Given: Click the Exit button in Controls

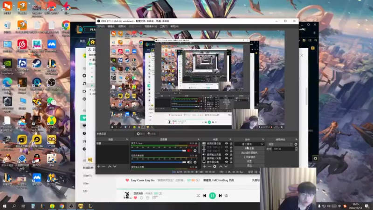Looking at the screenshot, I should pyautogui.click(x=249, y=166).
